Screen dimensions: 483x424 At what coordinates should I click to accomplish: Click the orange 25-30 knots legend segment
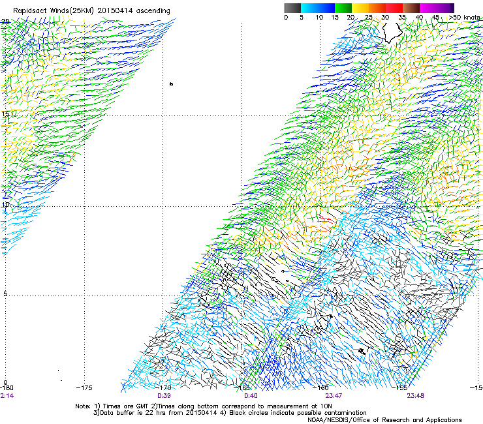pos(377,8)
